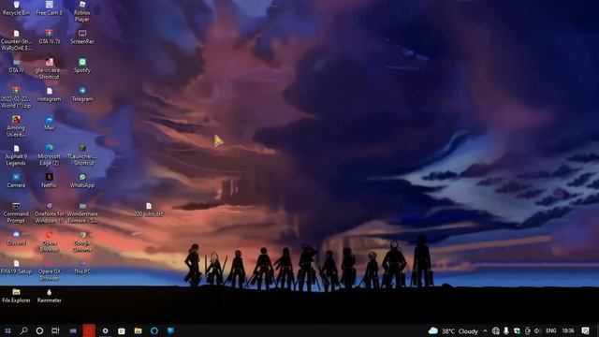Select the ScreenRec desktop icon

[x=82, y=37]
